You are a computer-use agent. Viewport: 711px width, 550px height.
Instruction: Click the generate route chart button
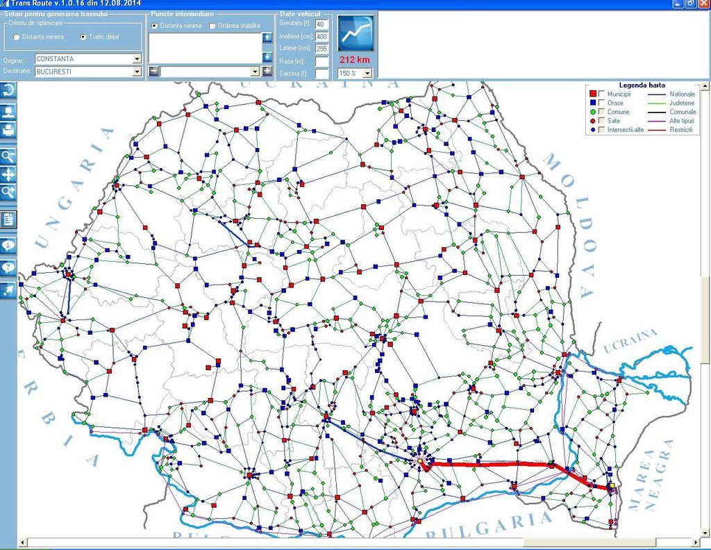click(x=355, y=33)
